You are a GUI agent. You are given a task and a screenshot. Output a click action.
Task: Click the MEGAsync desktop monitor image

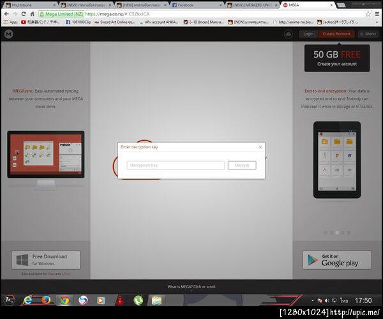(x=46, y=160)
